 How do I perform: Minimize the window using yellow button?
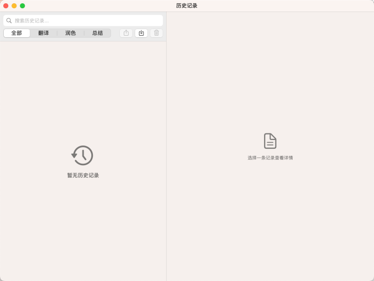tap(14, 5)
